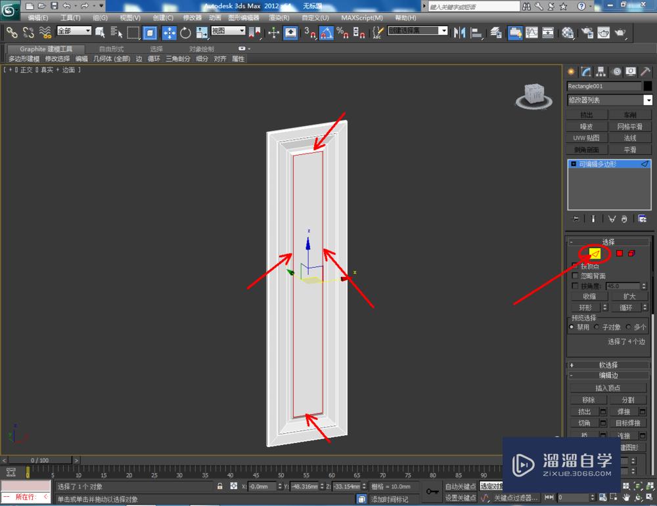657x506 pixels.
Task: Open ribbon minimize options dropdown arrow
Action: coord(249,49)
